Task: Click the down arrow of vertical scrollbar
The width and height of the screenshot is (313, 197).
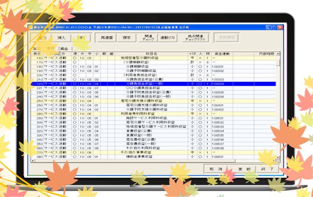Action: point(278,157)
